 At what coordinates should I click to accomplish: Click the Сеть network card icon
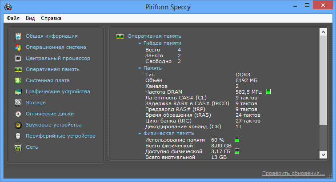18,147
